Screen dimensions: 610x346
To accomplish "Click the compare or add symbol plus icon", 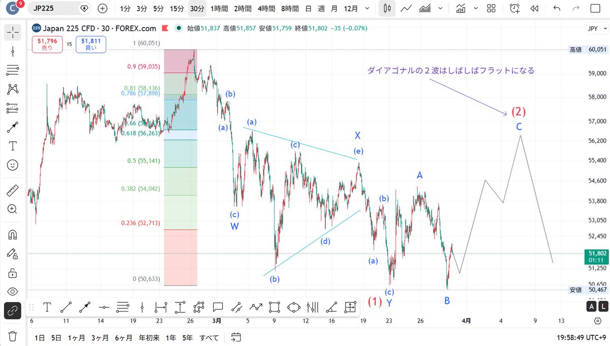I will pyautogui.click(x=103, y=8).
